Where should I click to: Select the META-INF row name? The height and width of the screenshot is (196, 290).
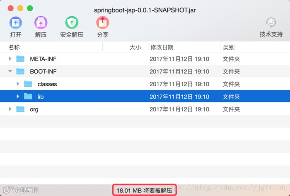coord(43,59)
